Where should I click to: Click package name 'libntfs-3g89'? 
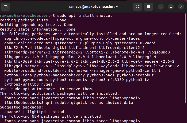click(x=18, y=61)
